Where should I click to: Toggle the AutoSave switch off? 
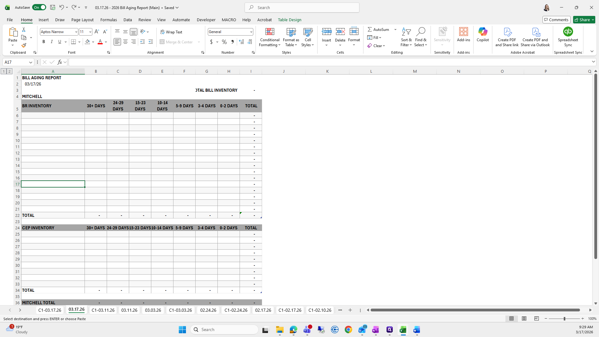tap(39, 7)
